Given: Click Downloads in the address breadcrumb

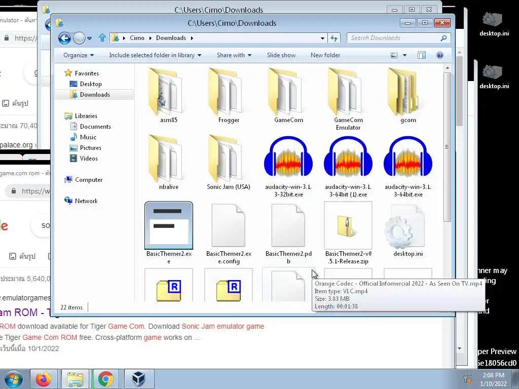Looking at the screenshot, I should click(x=171, y=38).
